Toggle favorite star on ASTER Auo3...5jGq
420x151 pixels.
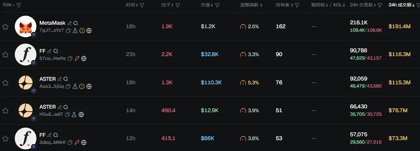point(5,83)
